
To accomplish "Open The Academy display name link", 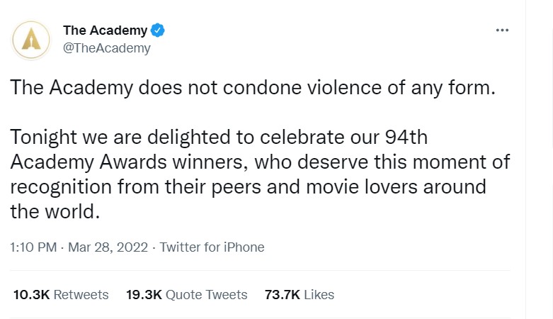I will coord(105,30).
